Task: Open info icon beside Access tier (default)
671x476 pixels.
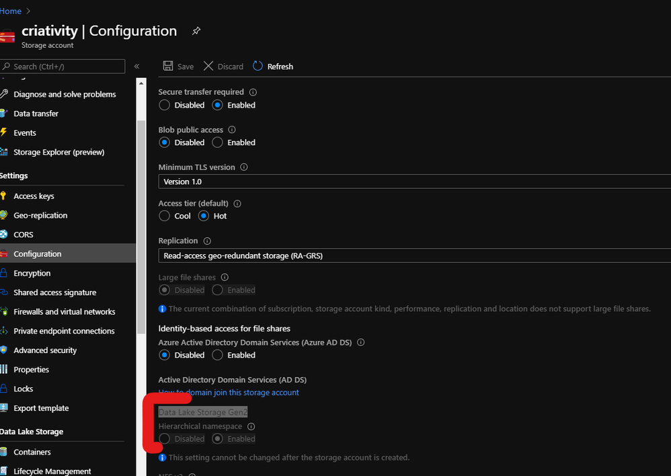Action: pyautogui.click(x=237, y=203)
